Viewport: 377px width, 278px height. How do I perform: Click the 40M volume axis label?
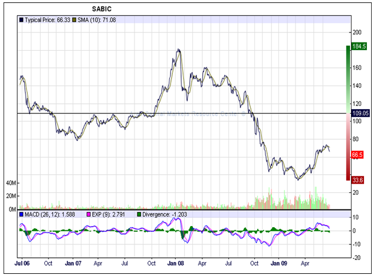coord(10,183)
